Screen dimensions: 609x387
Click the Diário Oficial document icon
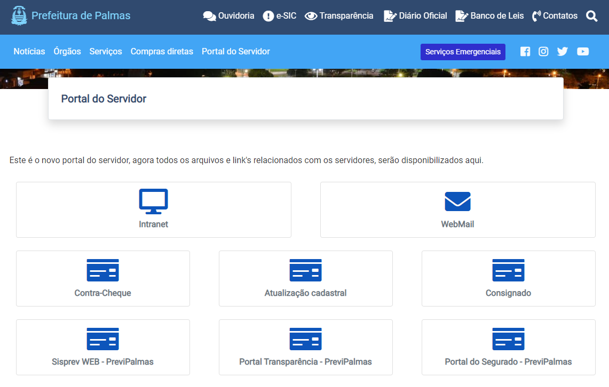pos(390,16)
